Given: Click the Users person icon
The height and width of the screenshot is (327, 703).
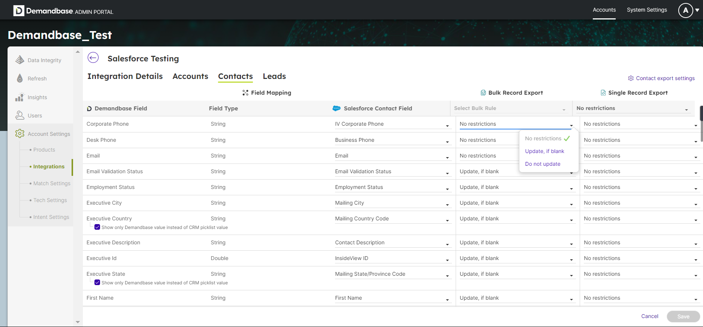Looking at the screenshot, I should point(19,115).
